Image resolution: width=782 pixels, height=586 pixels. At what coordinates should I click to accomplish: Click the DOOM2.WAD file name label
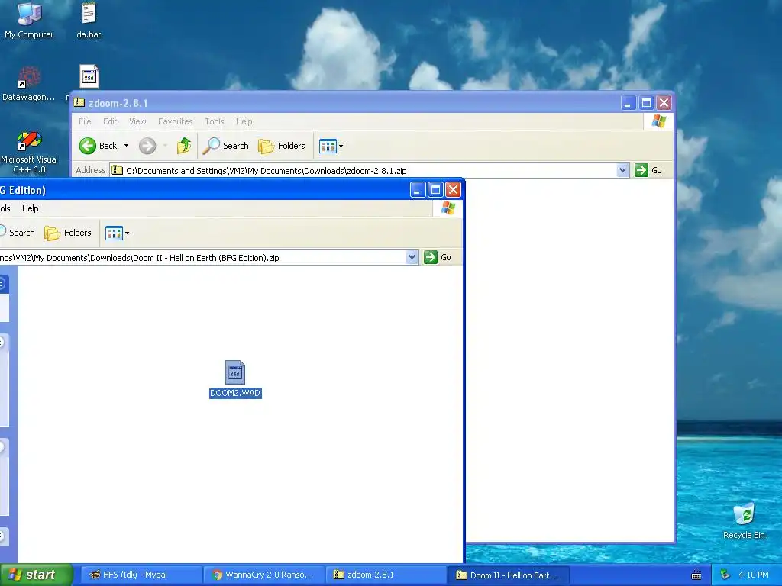[x=235, y=393]
